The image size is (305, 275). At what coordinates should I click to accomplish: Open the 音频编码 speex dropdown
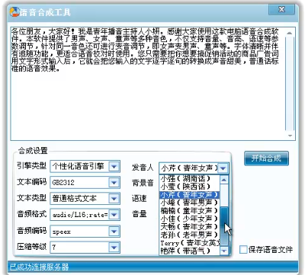114,231
